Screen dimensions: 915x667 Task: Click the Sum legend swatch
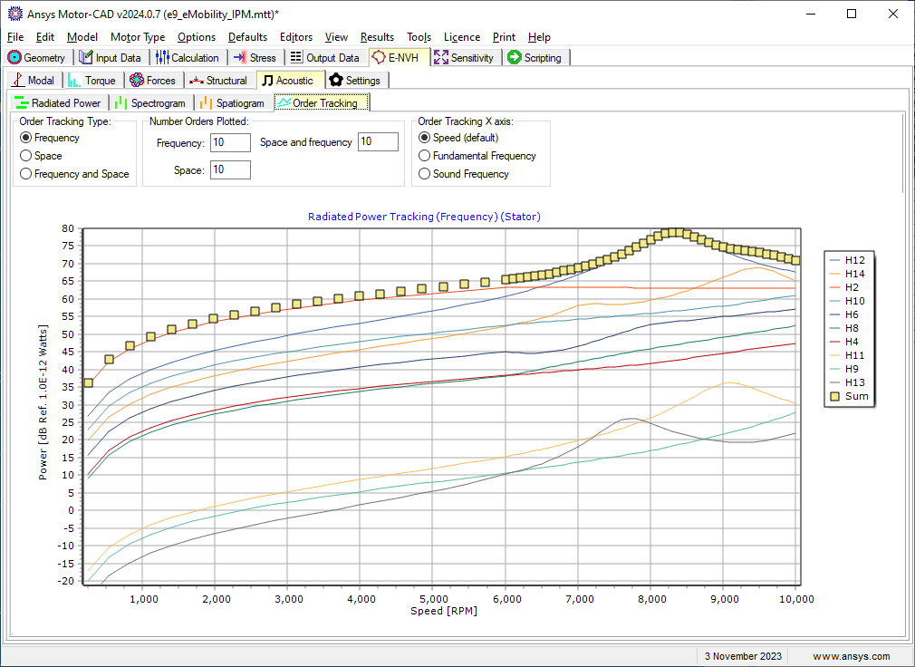pos(835,396)
